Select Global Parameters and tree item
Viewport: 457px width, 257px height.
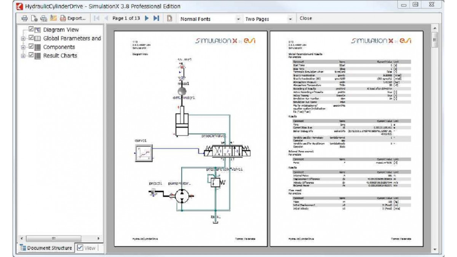72,38
